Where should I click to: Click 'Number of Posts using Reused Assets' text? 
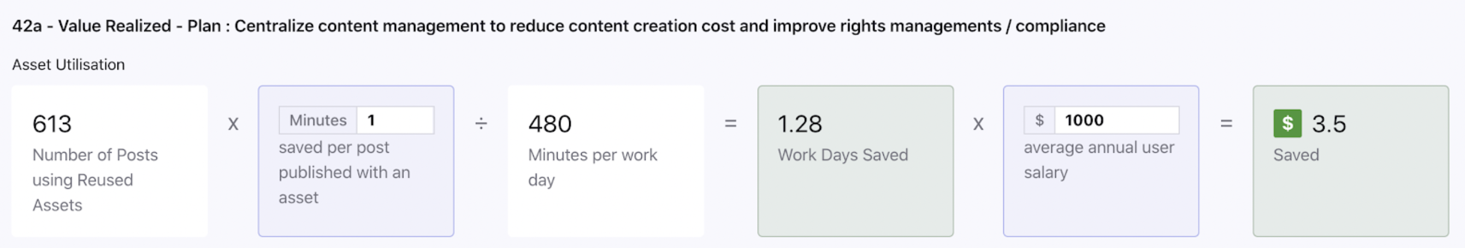pyautogui.click(x=95, y=180)
